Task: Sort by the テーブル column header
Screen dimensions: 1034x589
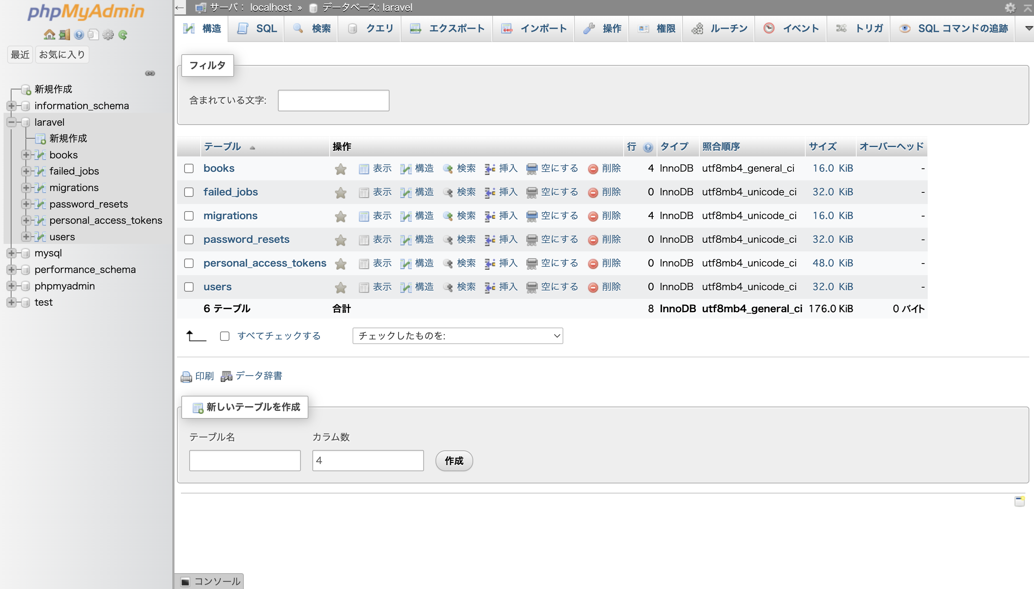Action: (x=222, y=147)
